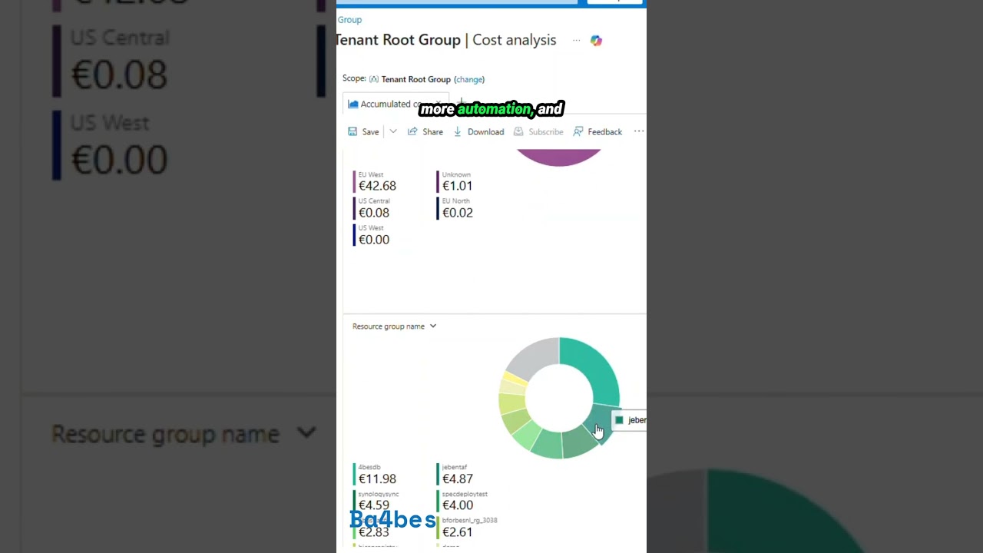Download the cost analysis data
This screenshot has height=553, width=983.
478,132
